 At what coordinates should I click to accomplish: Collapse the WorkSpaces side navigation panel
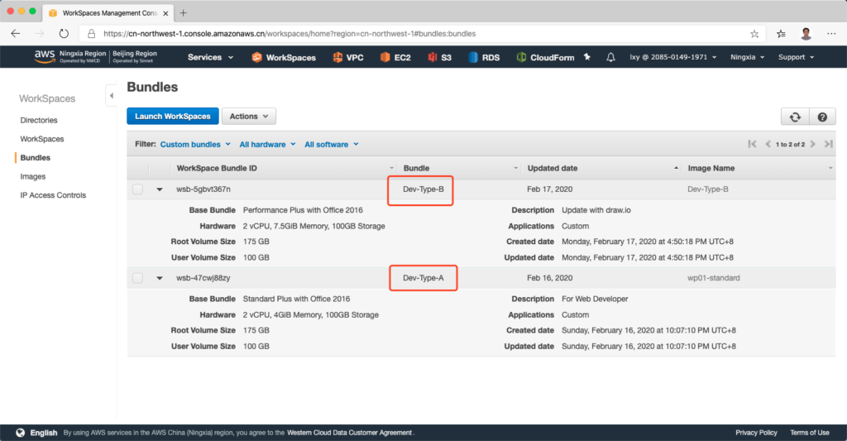click(x=112, y=97)
